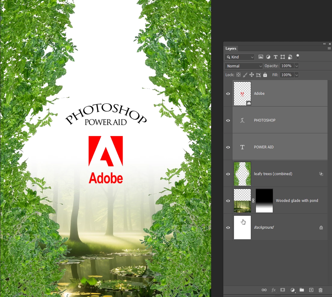Select the Wooded glade with pond layer
This screenshot has height=297, width=332.
[x=297, y=201]
